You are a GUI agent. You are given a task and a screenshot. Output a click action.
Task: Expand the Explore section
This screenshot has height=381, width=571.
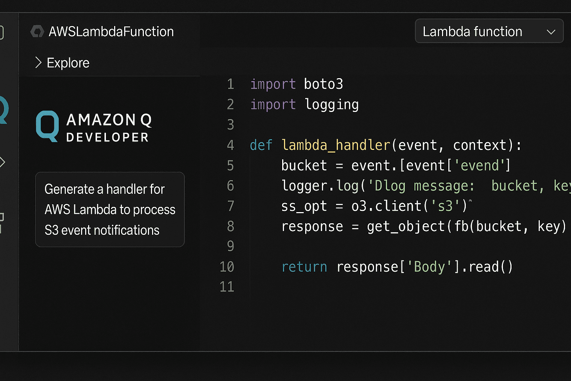pyautogui.click(x=62, y=63)
